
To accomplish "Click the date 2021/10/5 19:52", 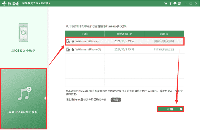I will click(x=124, y=41).
